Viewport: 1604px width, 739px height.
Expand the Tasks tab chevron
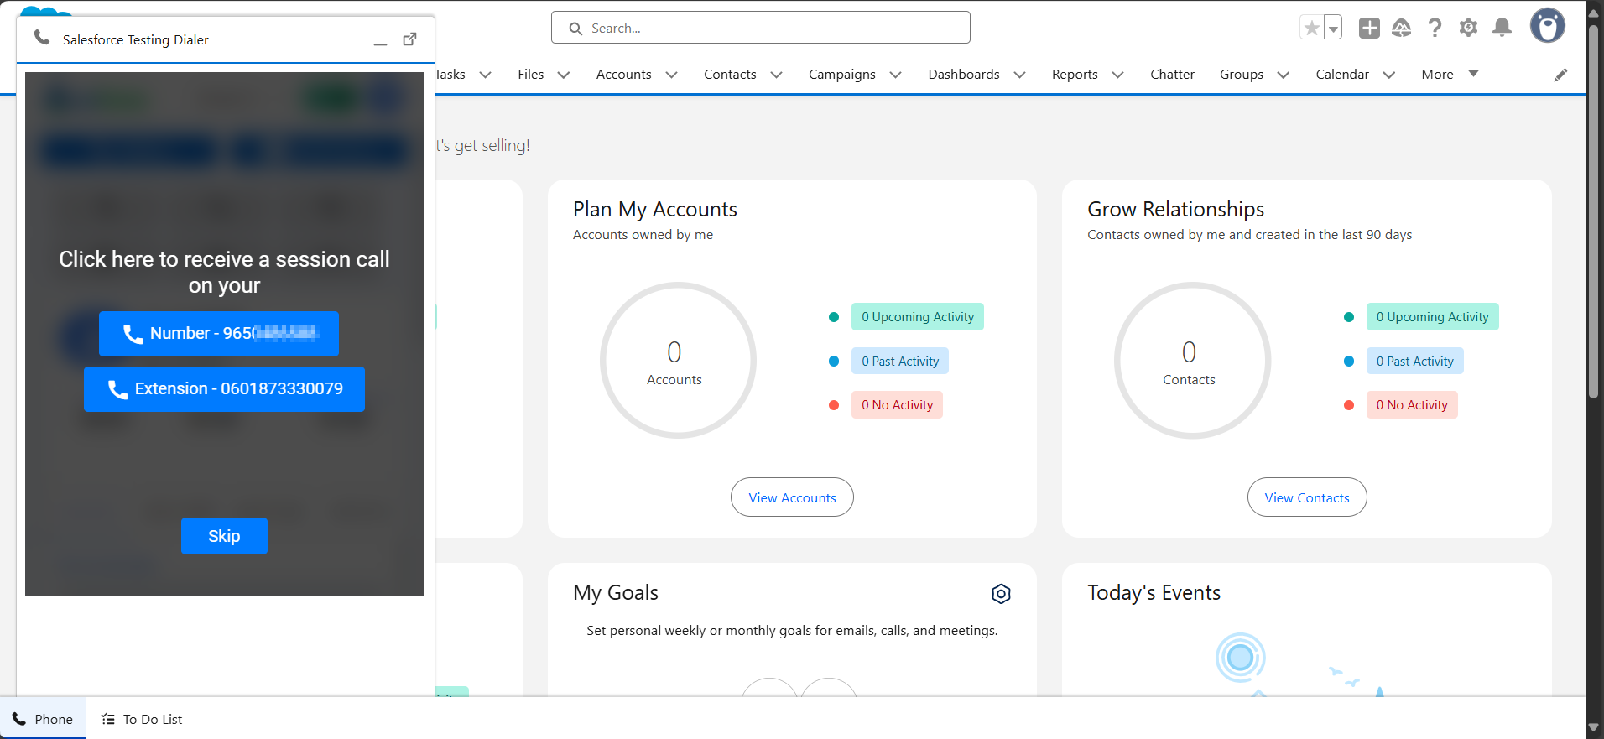(x=485, y=75)
